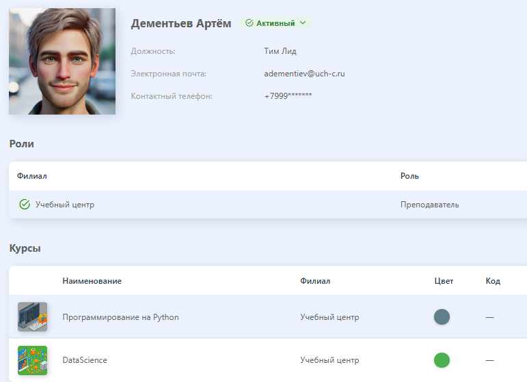This screenshot has height=382, width=527.
Task: Select the green color swatch for DataScience
Action: click(442, 360)
